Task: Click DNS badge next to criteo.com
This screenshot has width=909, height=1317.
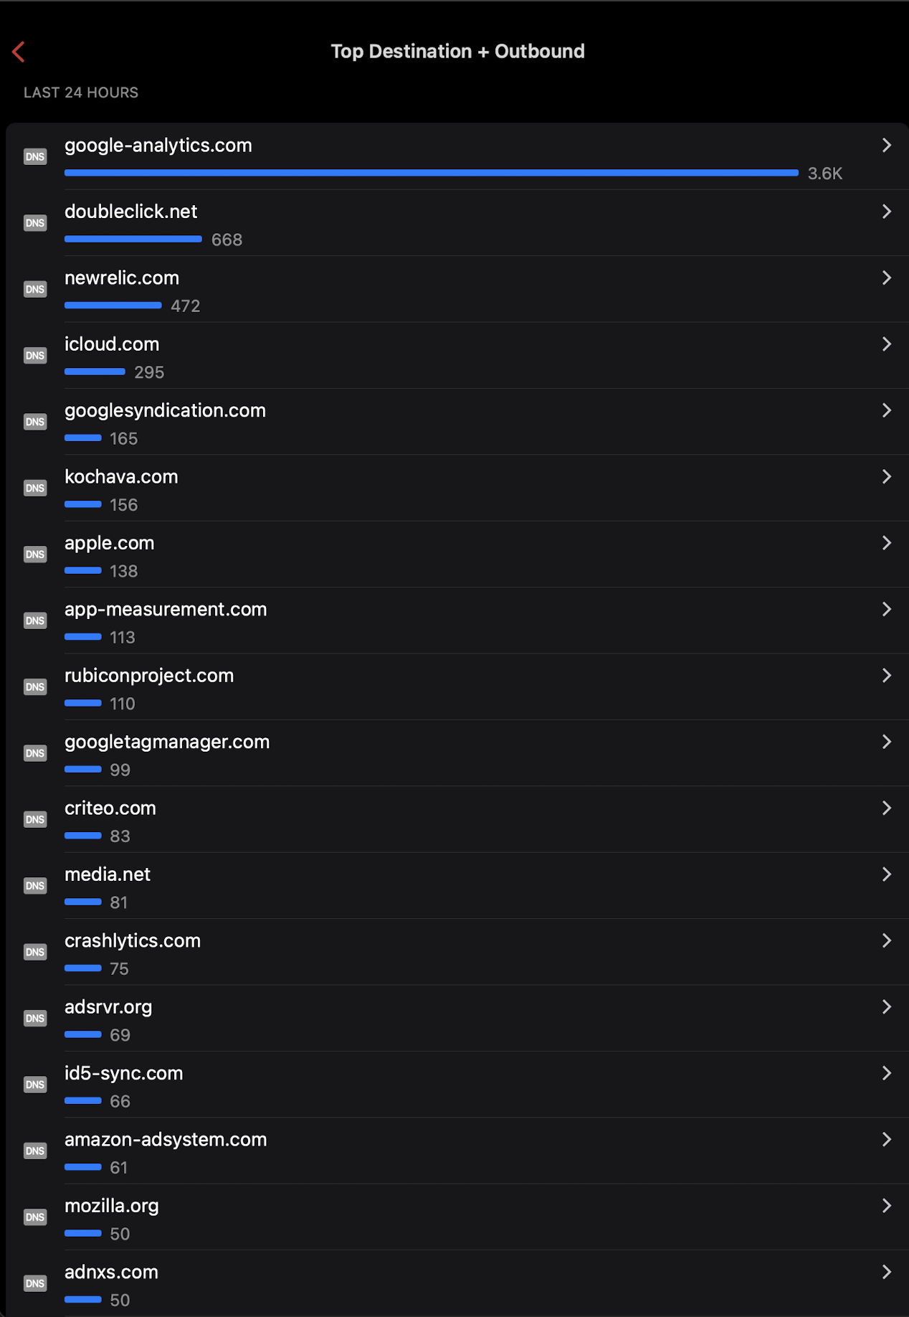Action: [35, 819]
